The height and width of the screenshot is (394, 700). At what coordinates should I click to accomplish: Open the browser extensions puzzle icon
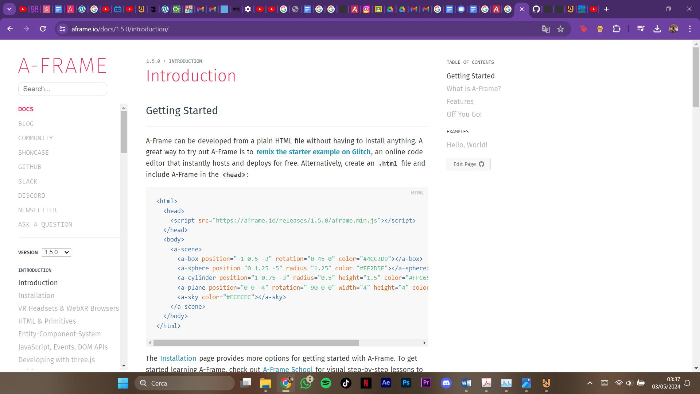616,29
